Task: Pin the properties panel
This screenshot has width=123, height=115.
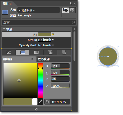Action: [71, 4]
